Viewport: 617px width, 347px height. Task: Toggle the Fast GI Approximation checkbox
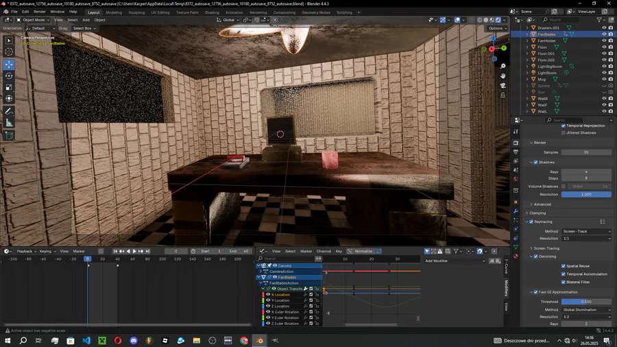point(535,292)
